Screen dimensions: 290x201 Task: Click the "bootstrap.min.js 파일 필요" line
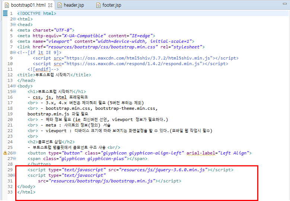coord(58,114)
